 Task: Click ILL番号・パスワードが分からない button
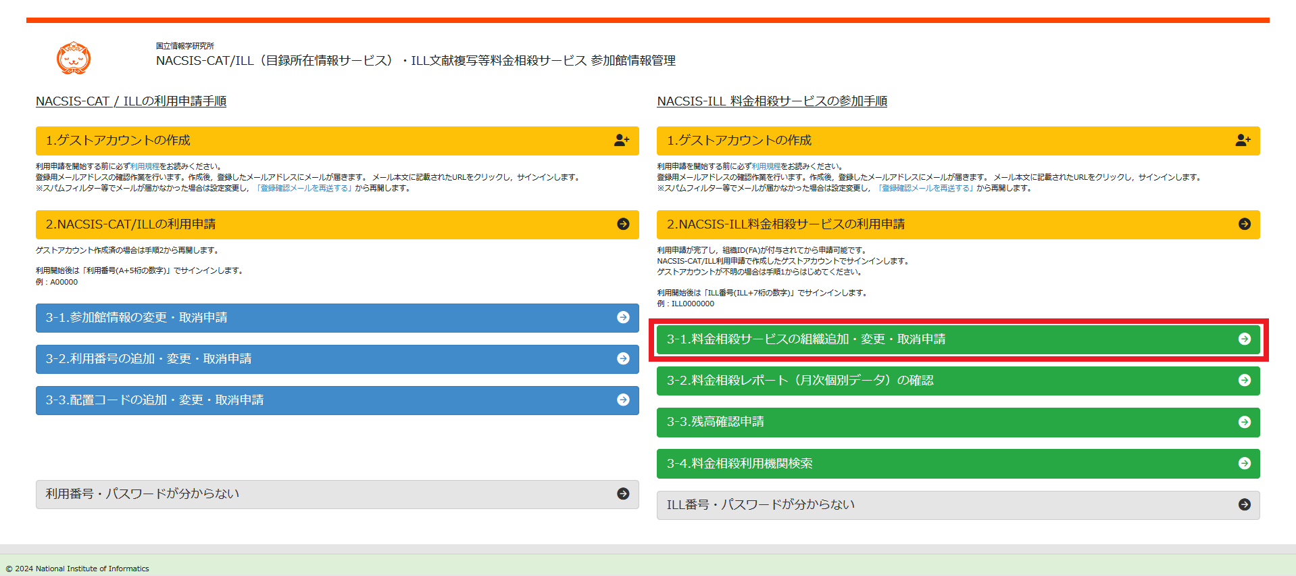(x=958, y=505)
